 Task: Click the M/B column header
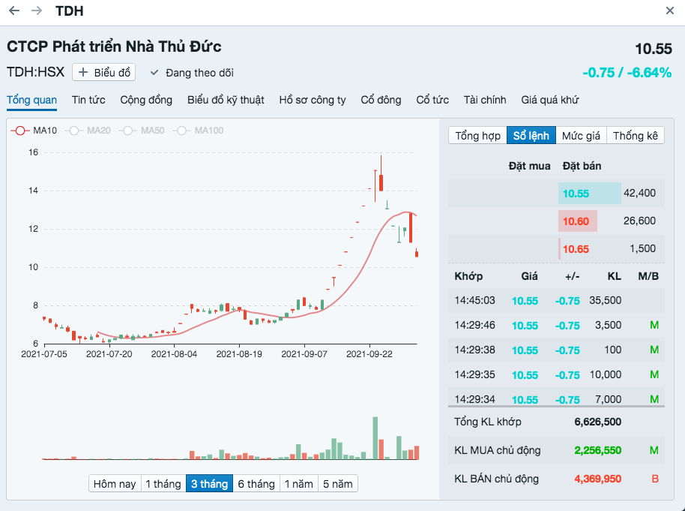(648, 276)
